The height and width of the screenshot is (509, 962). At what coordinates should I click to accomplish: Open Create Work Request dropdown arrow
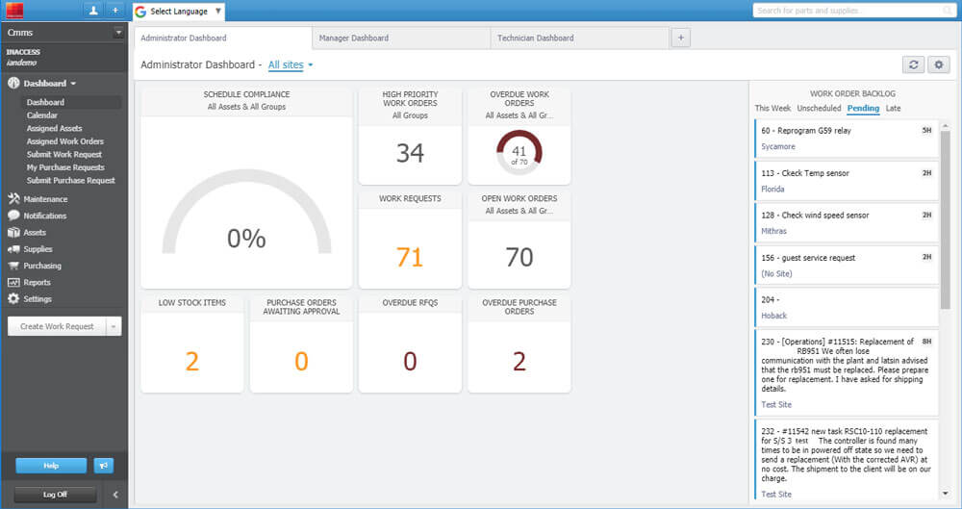tap(114, 326)
